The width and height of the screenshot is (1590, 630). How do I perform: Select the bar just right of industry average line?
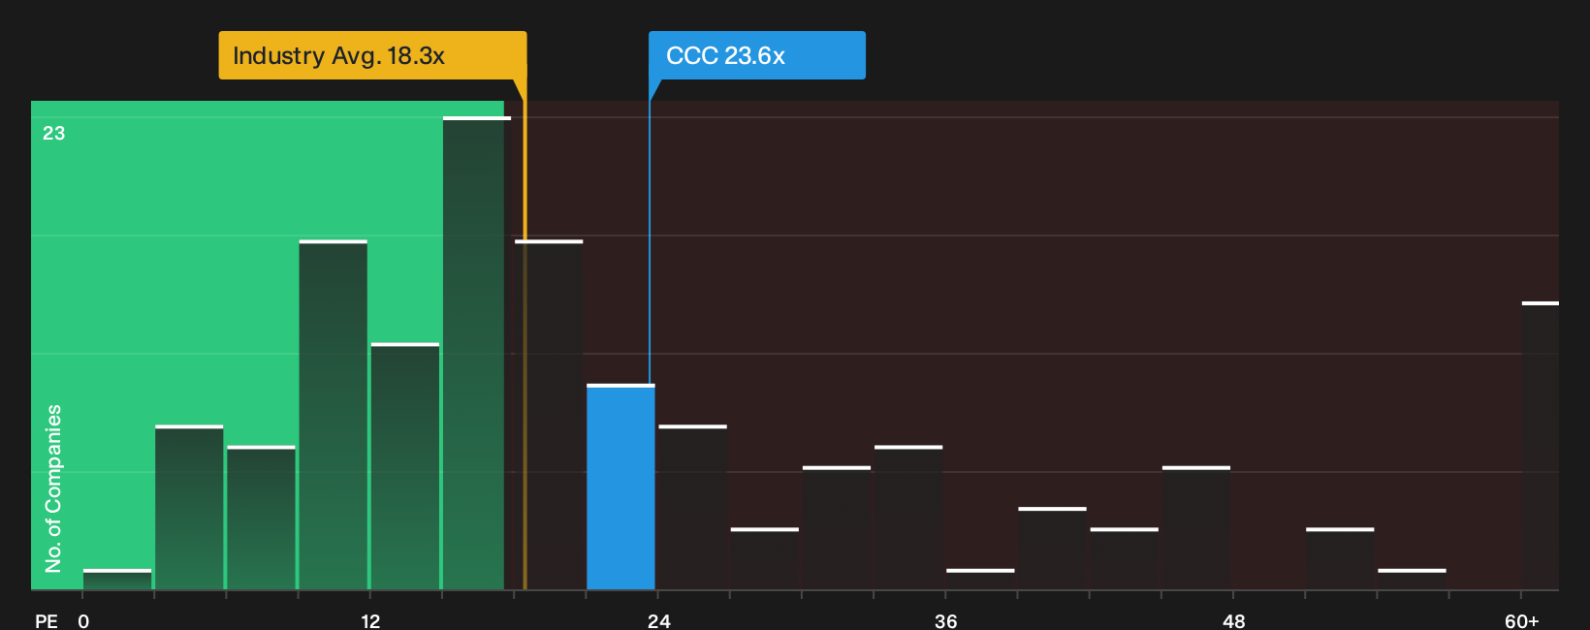pyautogui.click(x=549, y=415)
